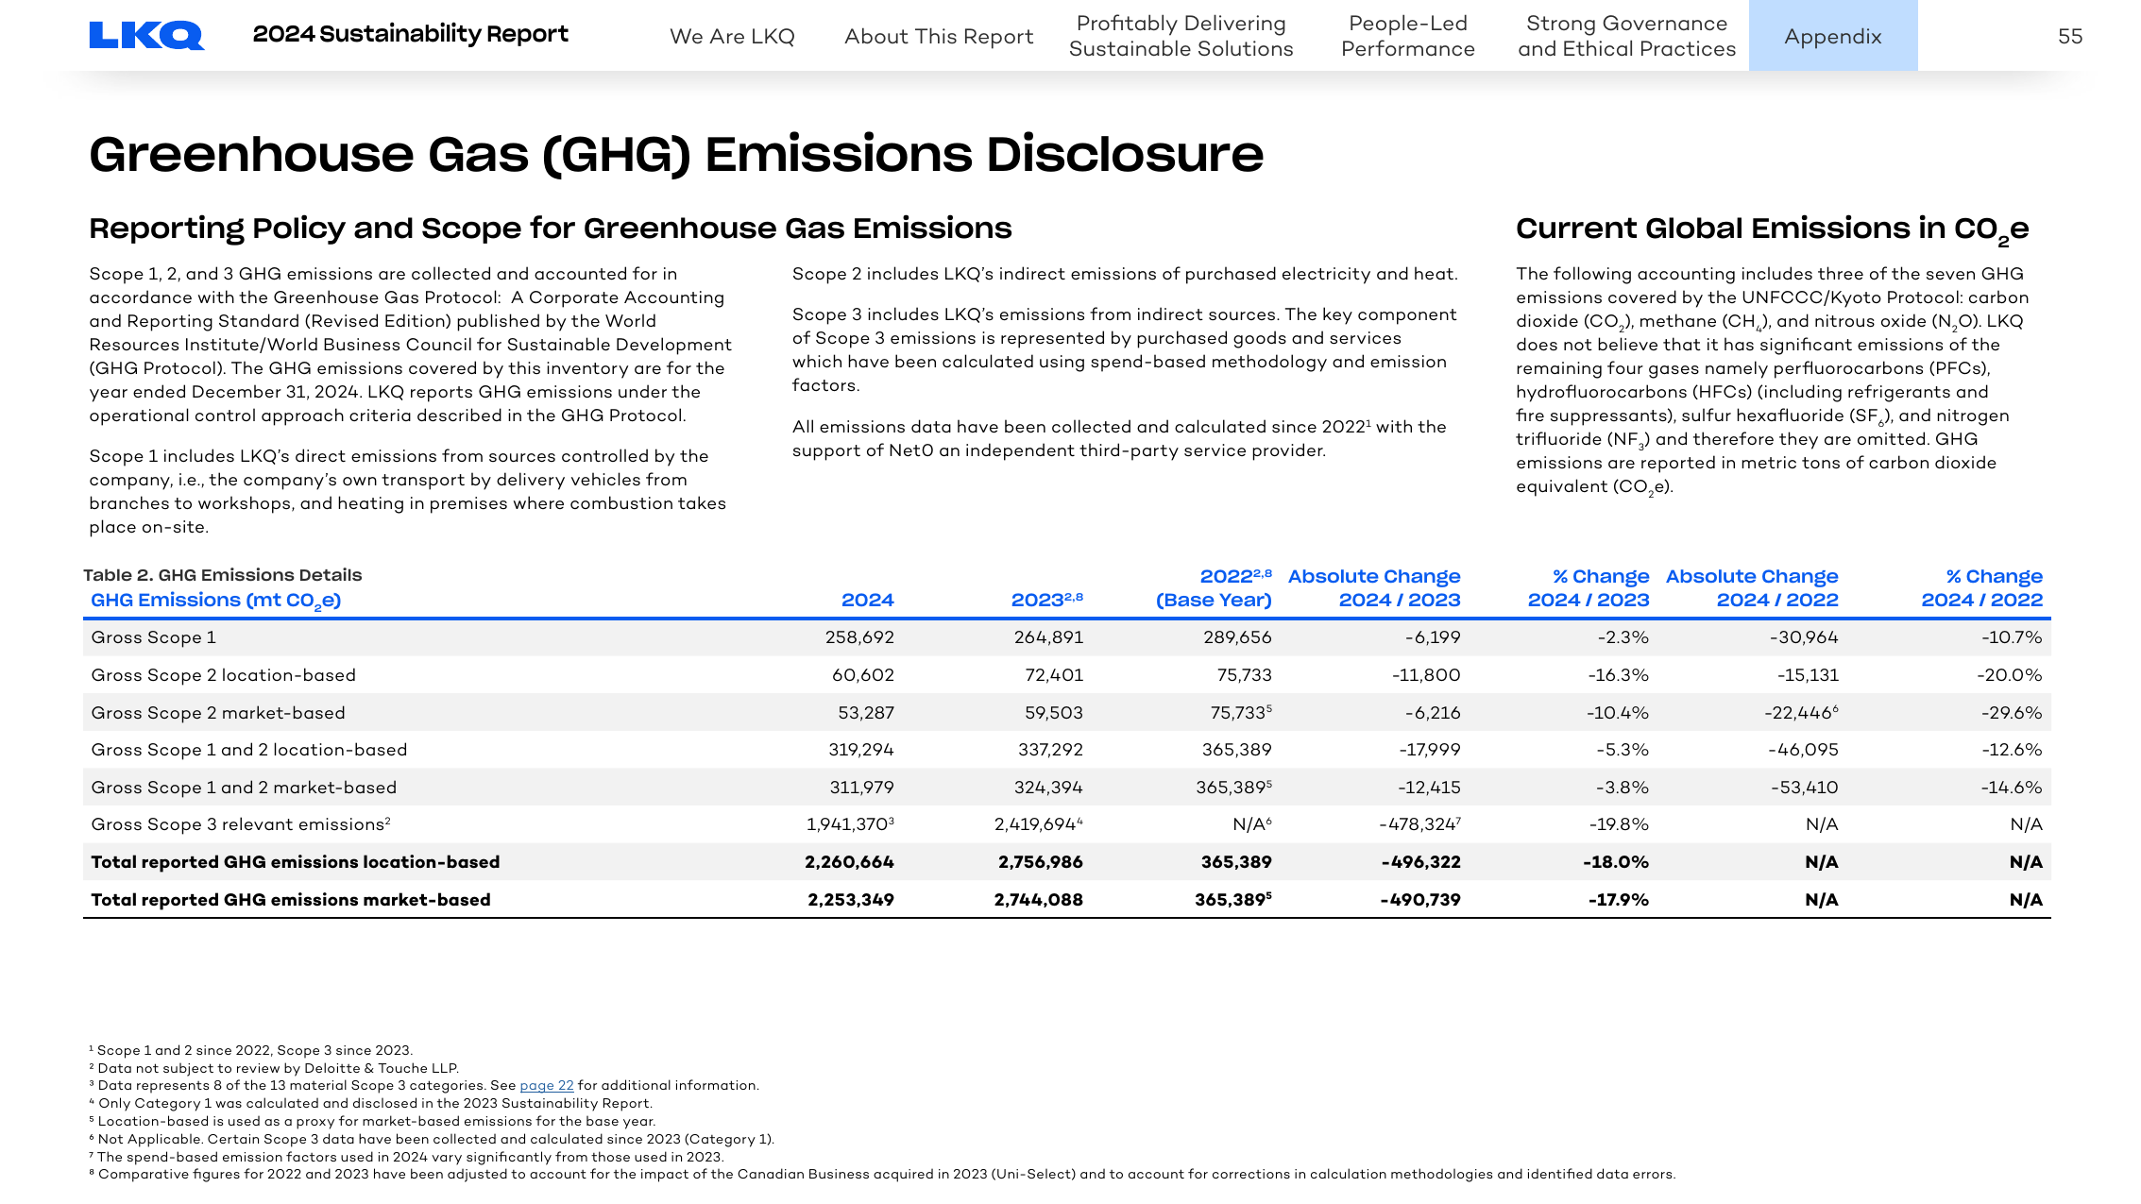Image resolution: width=2141 pixels, height=1204 pixels.
Task: Open Profitably Delivering Sustainable Solutions tab
Action: coord(1181,36)
